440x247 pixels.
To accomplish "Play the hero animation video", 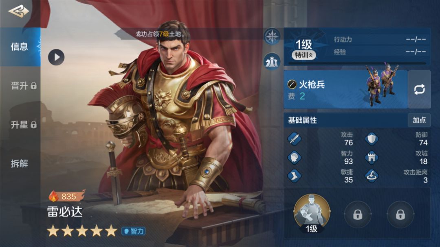I will coord(56,57).
